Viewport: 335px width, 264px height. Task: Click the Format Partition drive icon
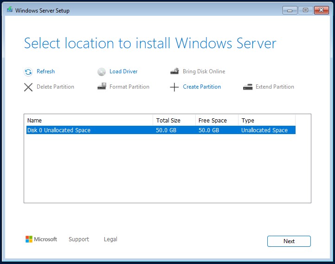[x=102, y=86]
